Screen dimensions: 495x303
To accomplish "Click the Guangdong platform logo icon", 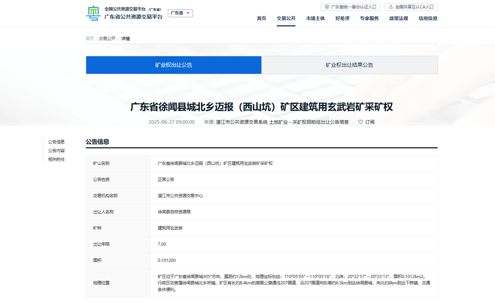I will pyautogui.click(x=93, y=13).
